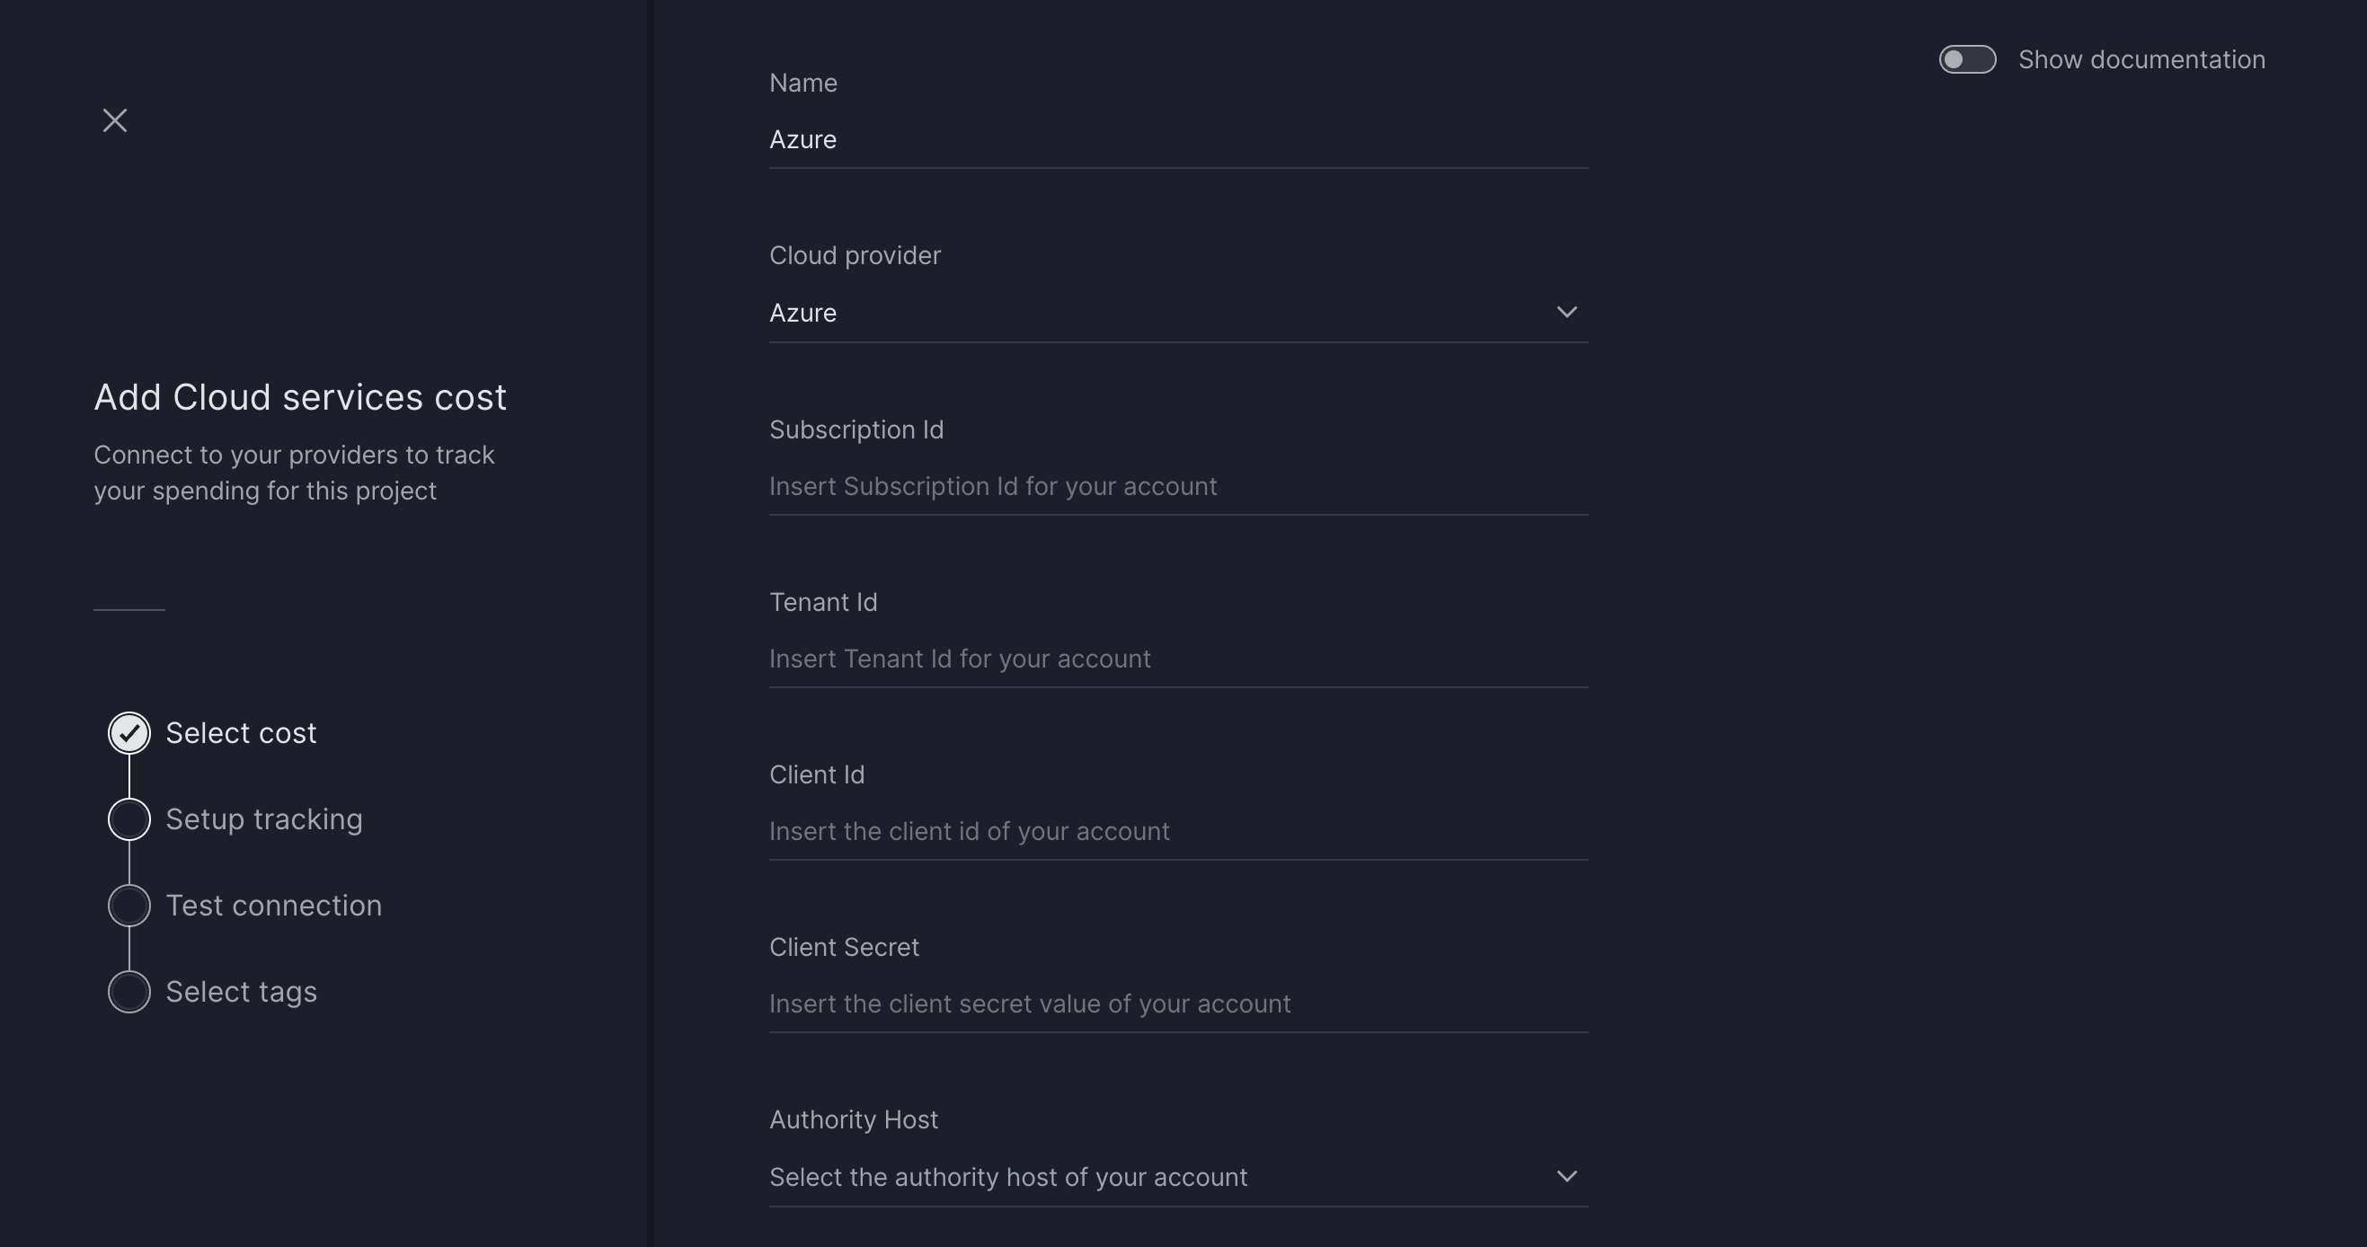Viewport: 2367px width, 1247px height.
Task: Select the Test connection step label
Action: pos(273,904)
